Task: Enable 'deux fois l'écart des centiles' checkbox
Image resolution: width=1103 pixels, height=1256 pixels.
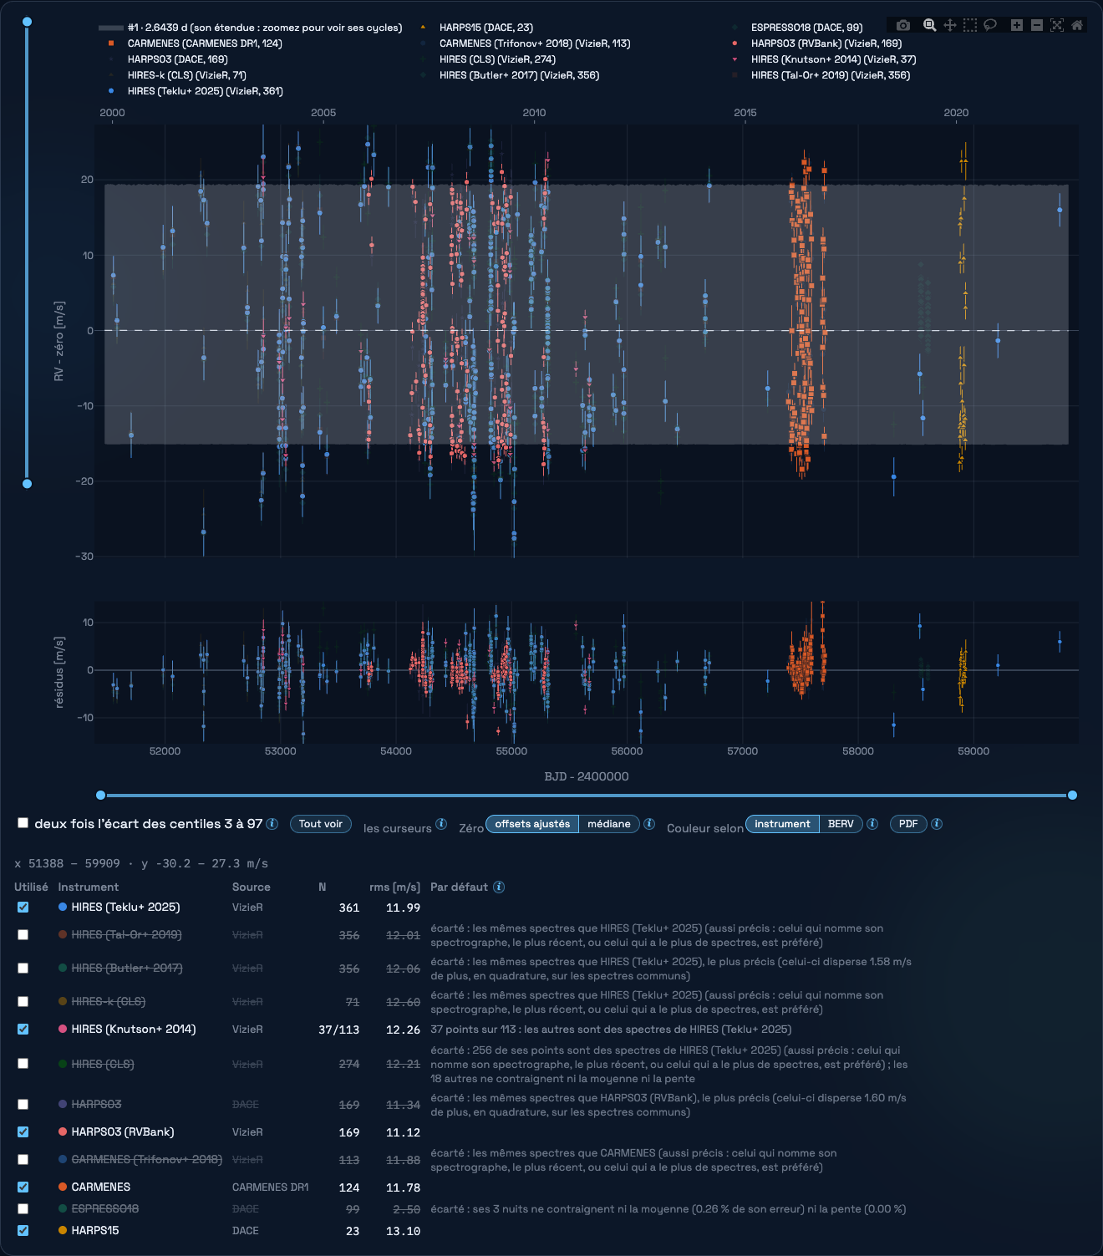Action: tap(23, 823)
